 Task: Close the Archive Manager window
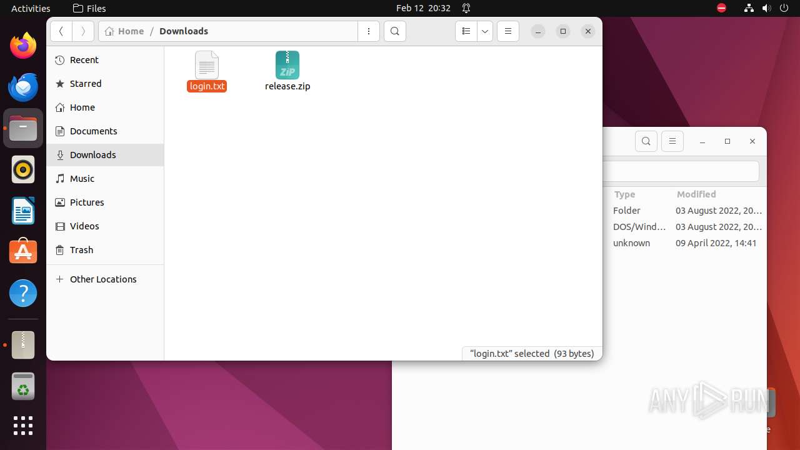pyautogui.click(x=752, y=141)
